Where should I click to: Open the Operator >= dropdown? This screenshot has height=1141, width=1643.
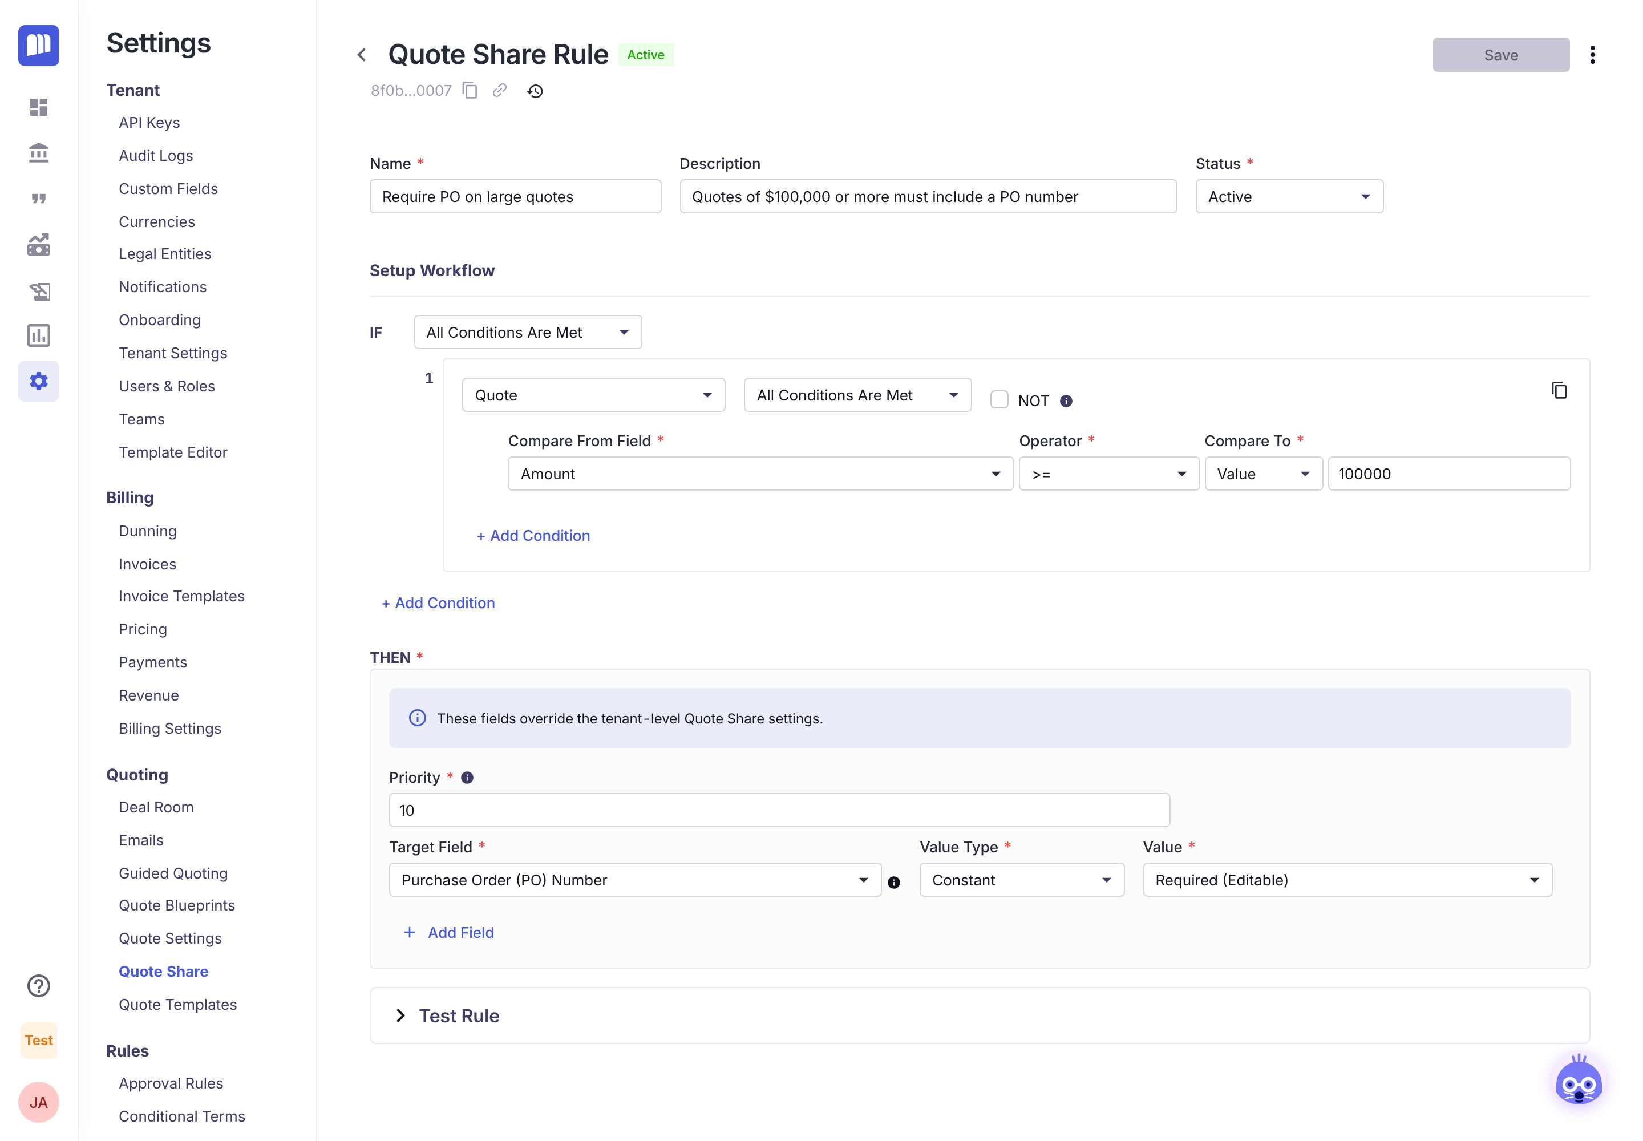1108,474
